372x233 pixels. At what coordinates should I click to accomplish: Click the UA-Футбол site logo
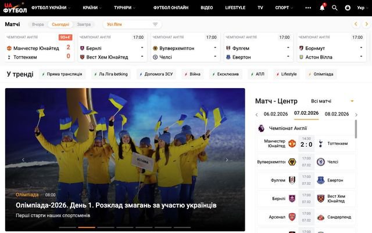point(15,8)
